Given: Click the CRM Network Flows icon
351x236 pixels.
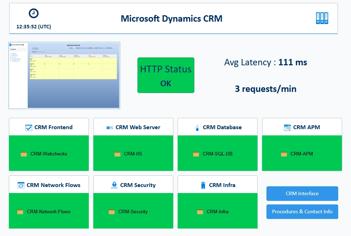Looking at the screenshot, I should click(x=21, y=185).
